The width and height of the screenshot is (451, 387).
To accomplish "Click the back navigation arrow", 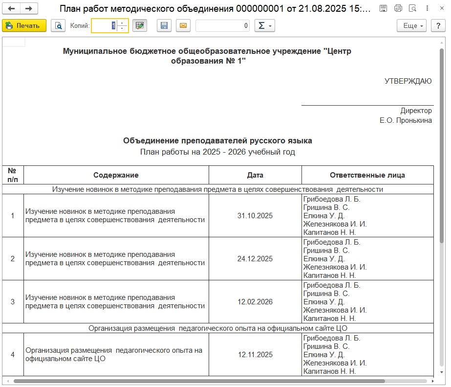I will pos(12,9).
